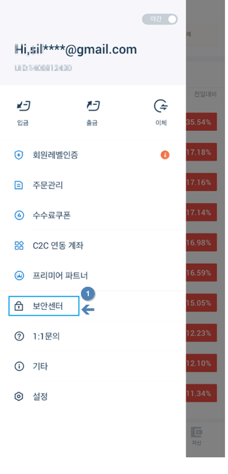Open 1:1문의 inquiry

coord(93,336)
